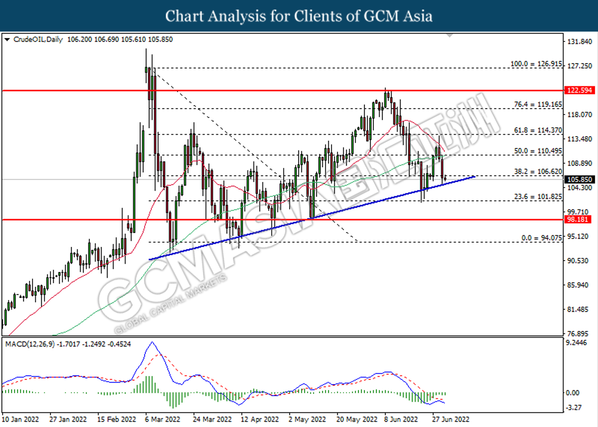Click the 6 Mar 2022 date label
598x427 pixels.
tap(163, 419)
